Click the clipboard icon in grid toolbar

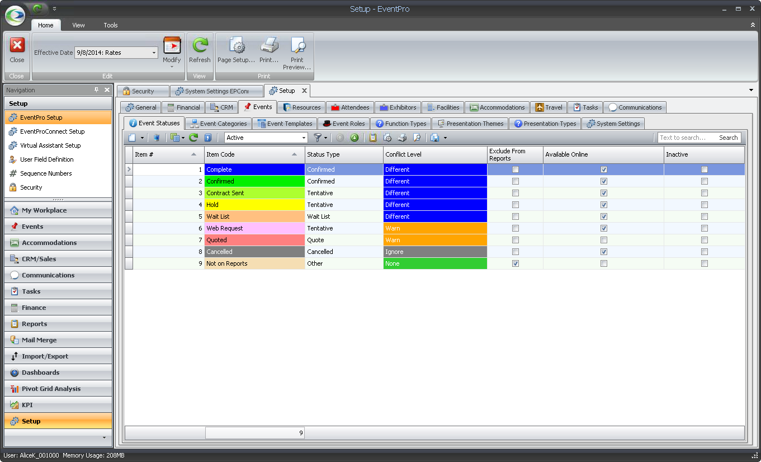(x=373, y=138)
